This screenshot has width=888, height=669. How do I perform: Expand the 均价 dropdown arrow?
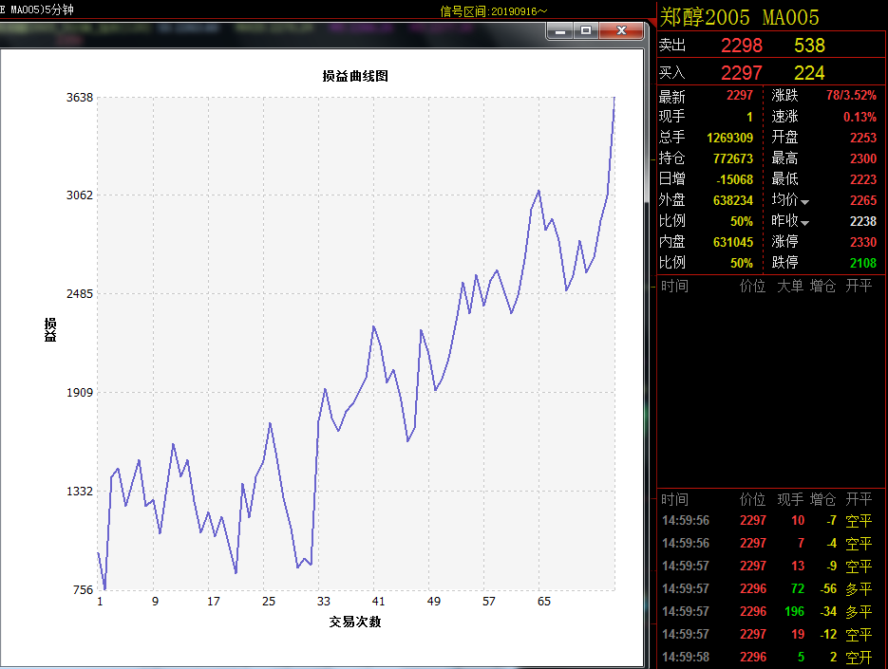tap(804, 202)
